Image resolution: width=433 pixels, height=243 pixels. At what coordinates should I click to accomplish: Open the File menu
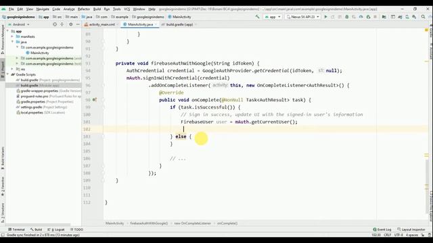[11, 9]
